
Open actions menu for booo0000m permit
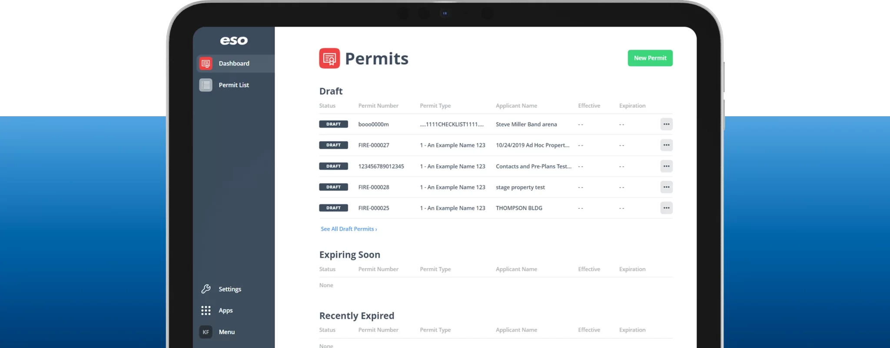pos(666,124)
